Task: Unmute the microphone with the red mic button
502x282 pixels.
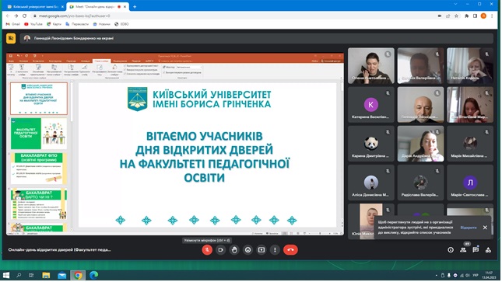Action: (207, 250)
